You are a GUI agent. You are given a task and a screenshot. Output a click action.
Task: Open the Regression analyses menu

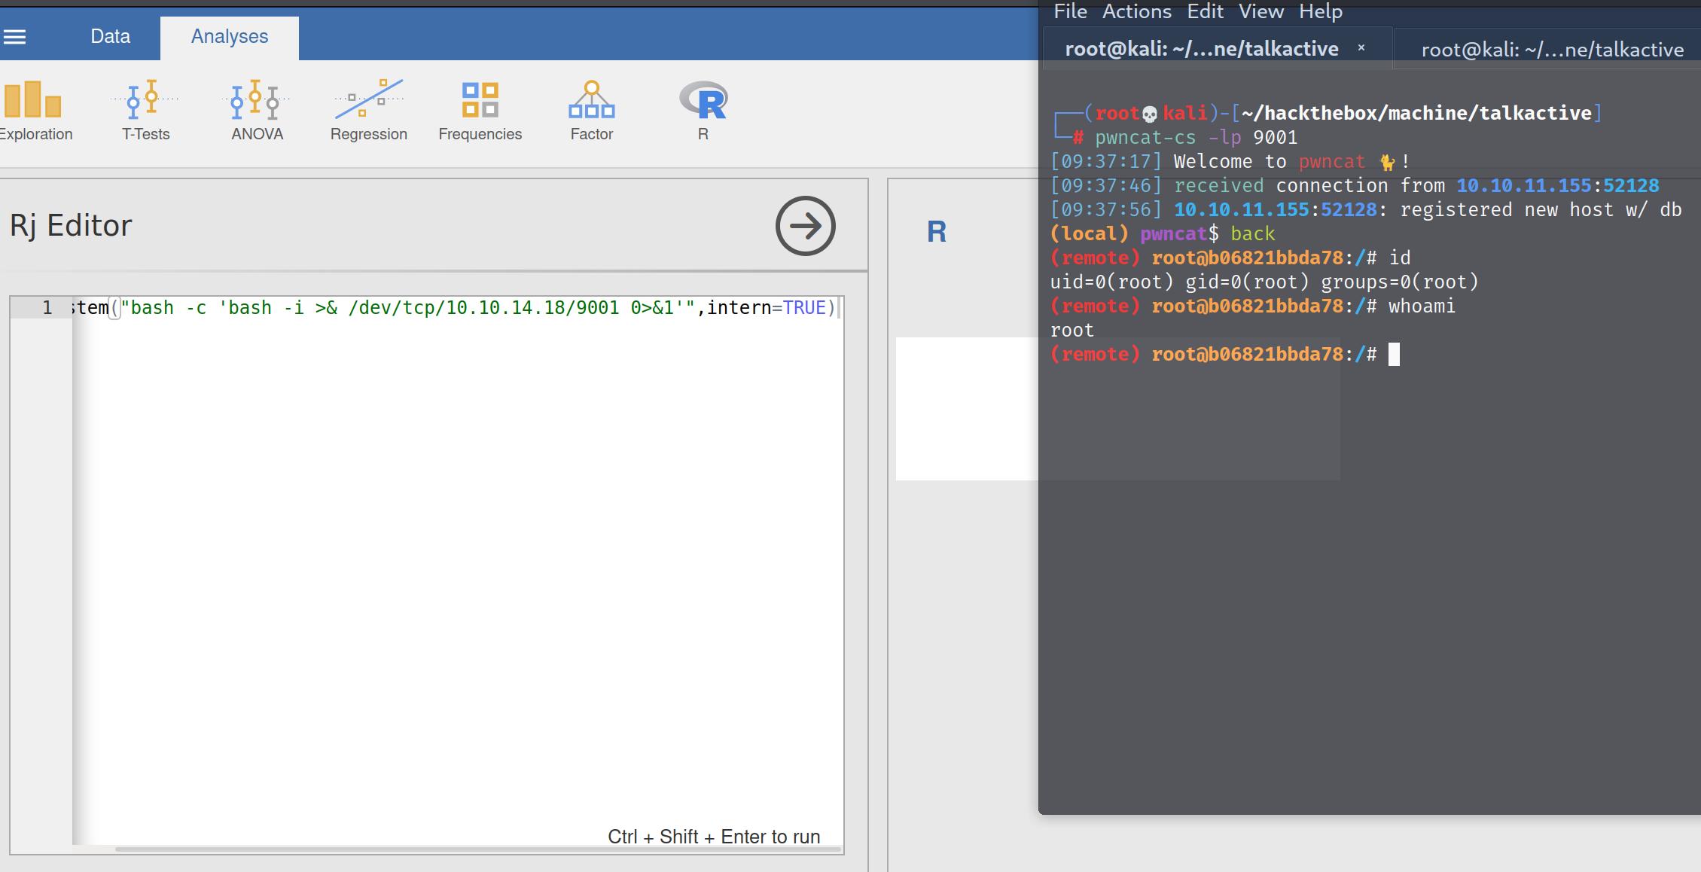click(x=368, y=111)
